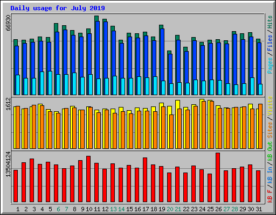Click day 21 on the date axis
Viewport: 276px width, 215px height.
pos(178,209)
